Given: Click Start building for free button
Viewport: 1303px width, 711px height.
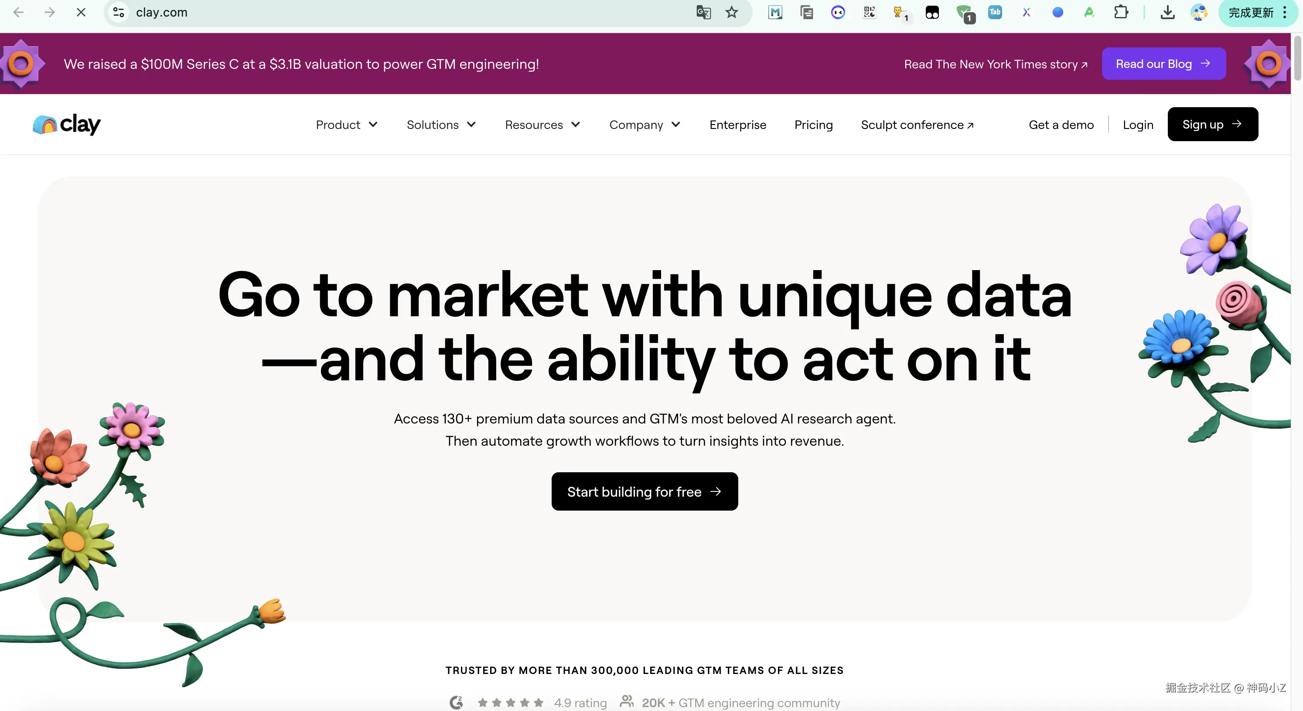Looking at the screenshot, I should [x=645, y=491].
